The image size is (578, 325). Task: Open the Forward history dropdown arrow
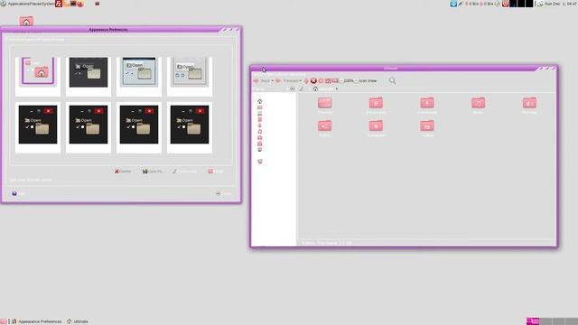coord(301,80)
